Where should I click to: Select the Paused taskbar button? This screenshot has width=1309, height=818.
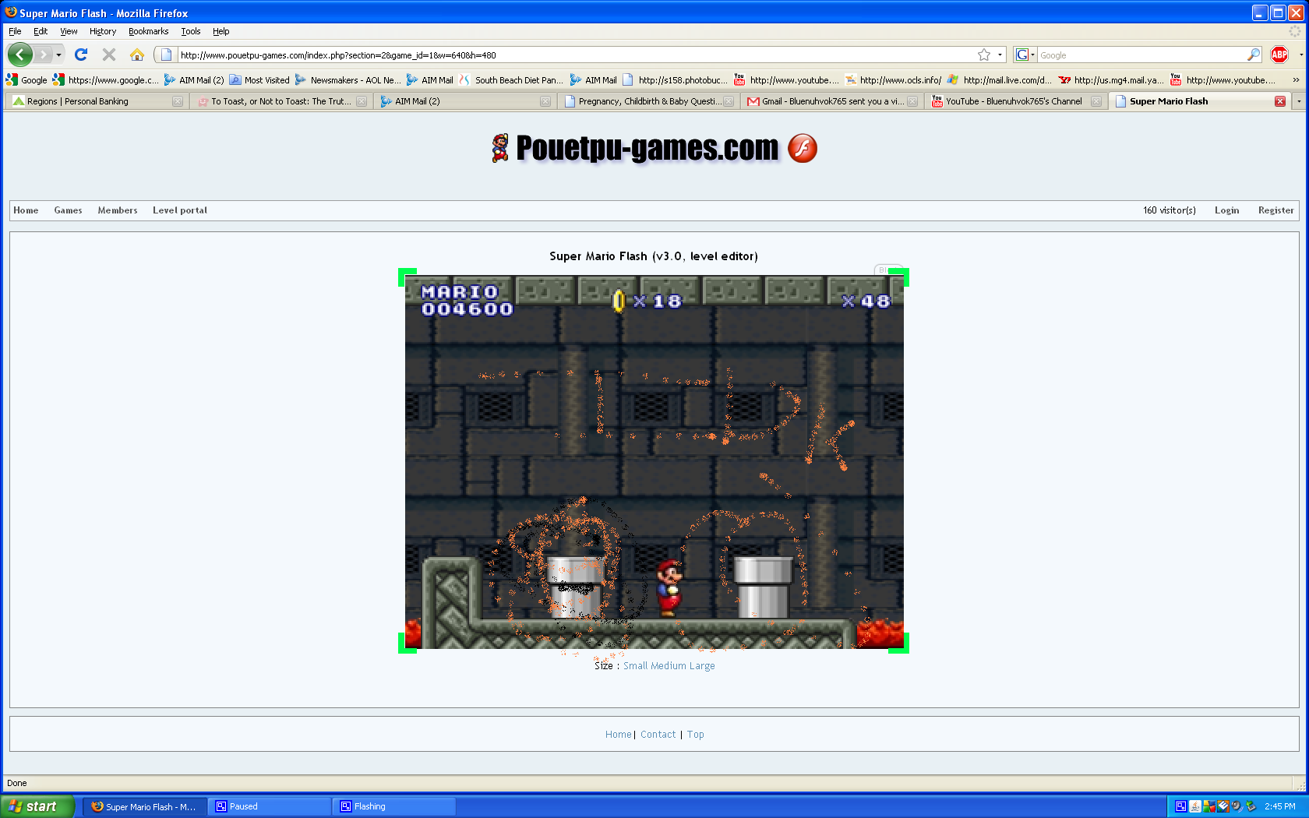pyautogui.click(x=270, y=806)
